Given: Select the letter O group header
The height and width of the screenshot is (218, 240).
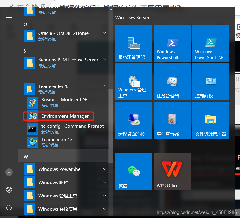Looking at the screenshot, I should (x=25, y=24).
